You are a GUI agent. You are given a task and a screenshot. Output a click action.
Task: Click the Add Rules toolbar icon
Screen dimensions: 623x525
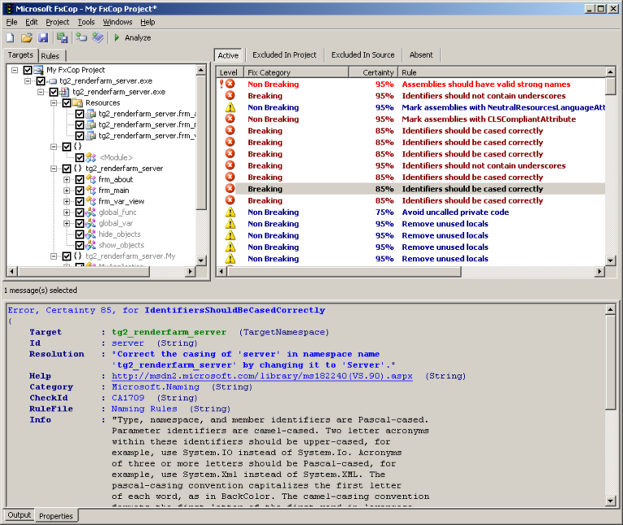[97, 38]
